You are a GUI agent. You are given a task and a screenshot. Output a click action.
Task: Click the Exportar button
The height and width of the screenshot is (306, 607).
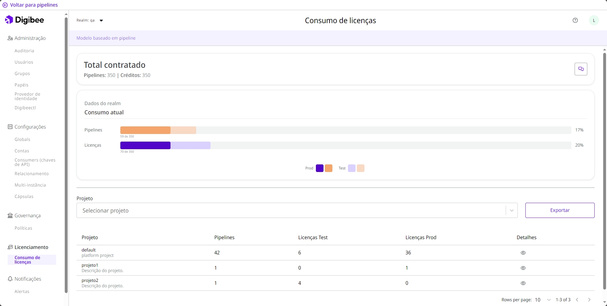point(560,210)
